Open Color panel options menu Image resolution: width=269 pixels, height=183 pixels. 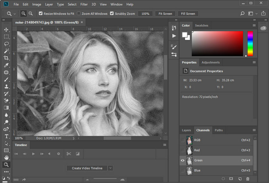click(x=254, y=25)
